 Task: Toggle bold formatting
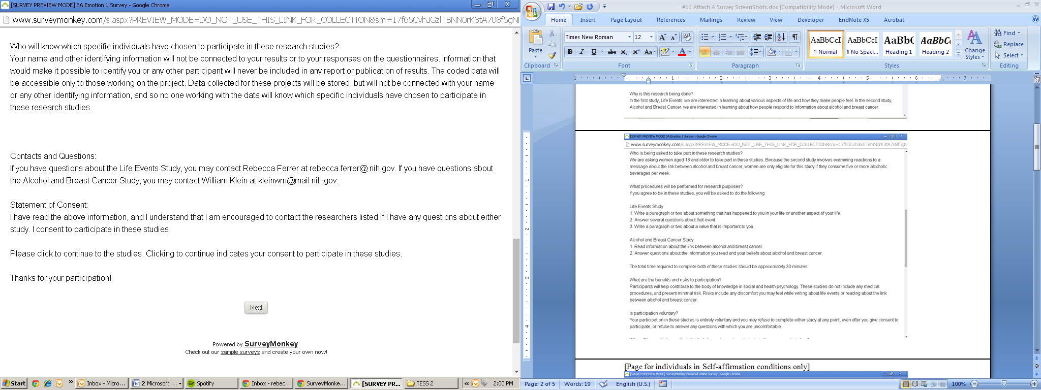tap(570, 52)
